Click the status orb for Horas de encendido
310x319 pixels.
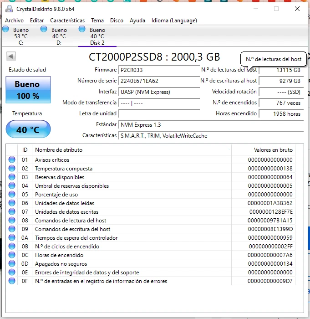click(12, 255)
